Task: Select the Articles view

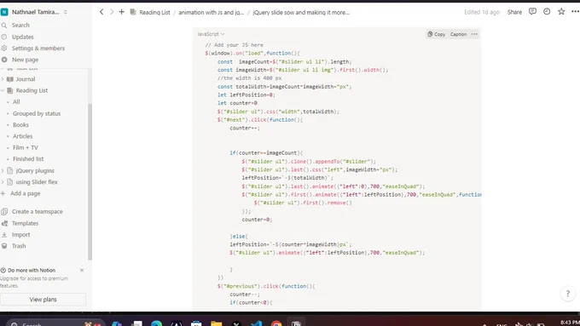Action: 22,136
